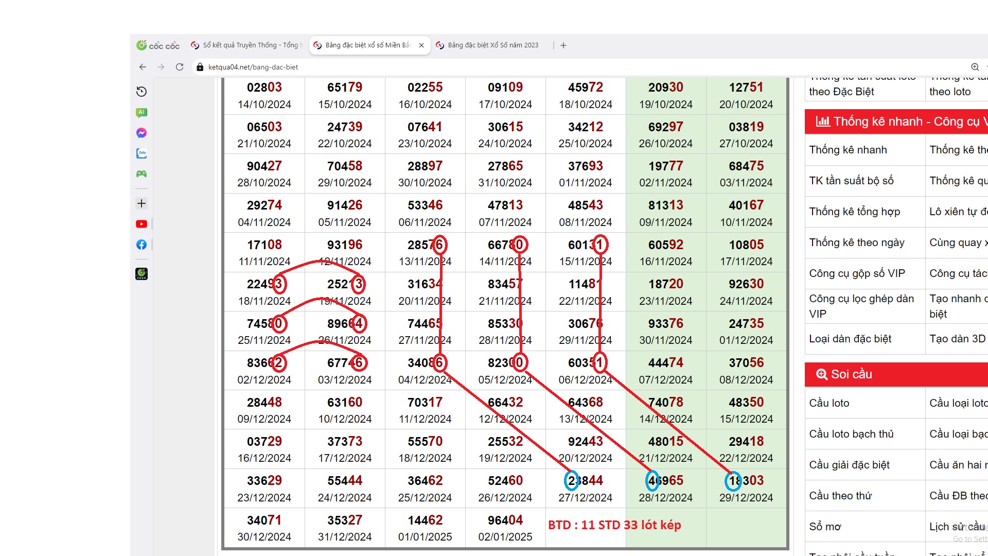Open AI chat sidebar icon
The image size is (988, 556).
[x=142, y=112]
